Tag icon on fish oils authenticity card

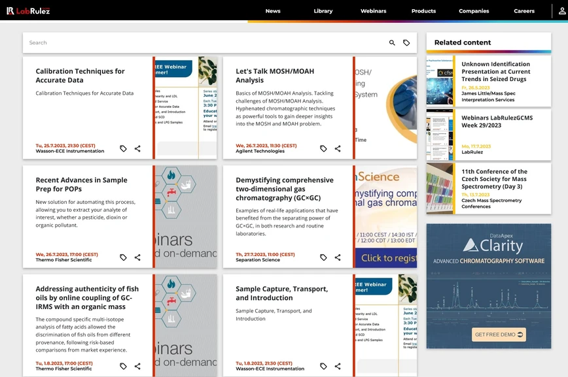click(123, 366)
